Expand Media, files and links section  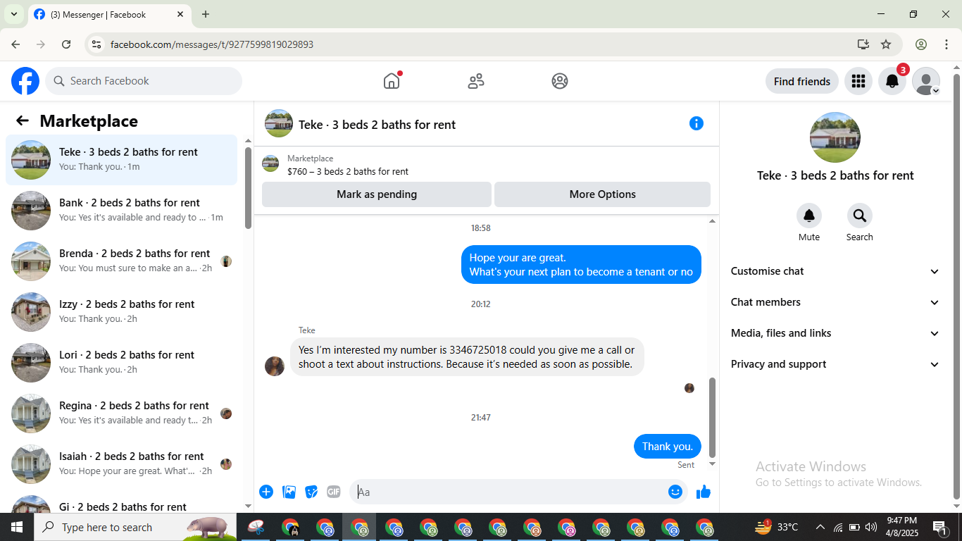click(835, 333)
